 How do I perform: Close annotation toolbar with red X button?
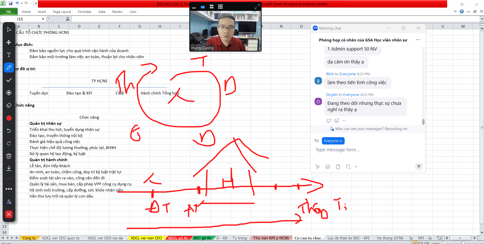click(x=9, y=214)
